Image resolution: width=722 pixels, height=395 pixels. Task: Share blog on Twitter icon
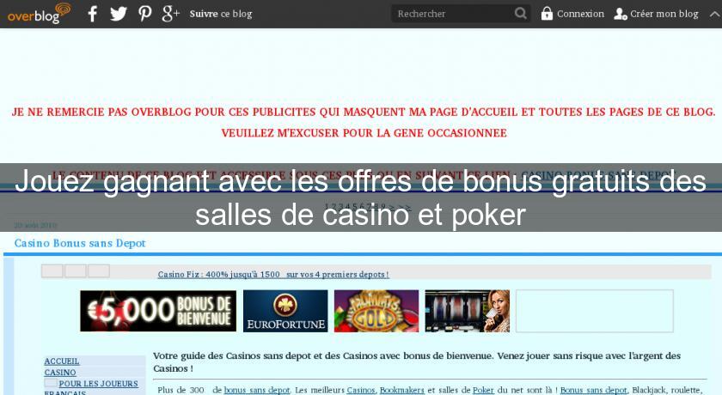[x=119, y=14]
